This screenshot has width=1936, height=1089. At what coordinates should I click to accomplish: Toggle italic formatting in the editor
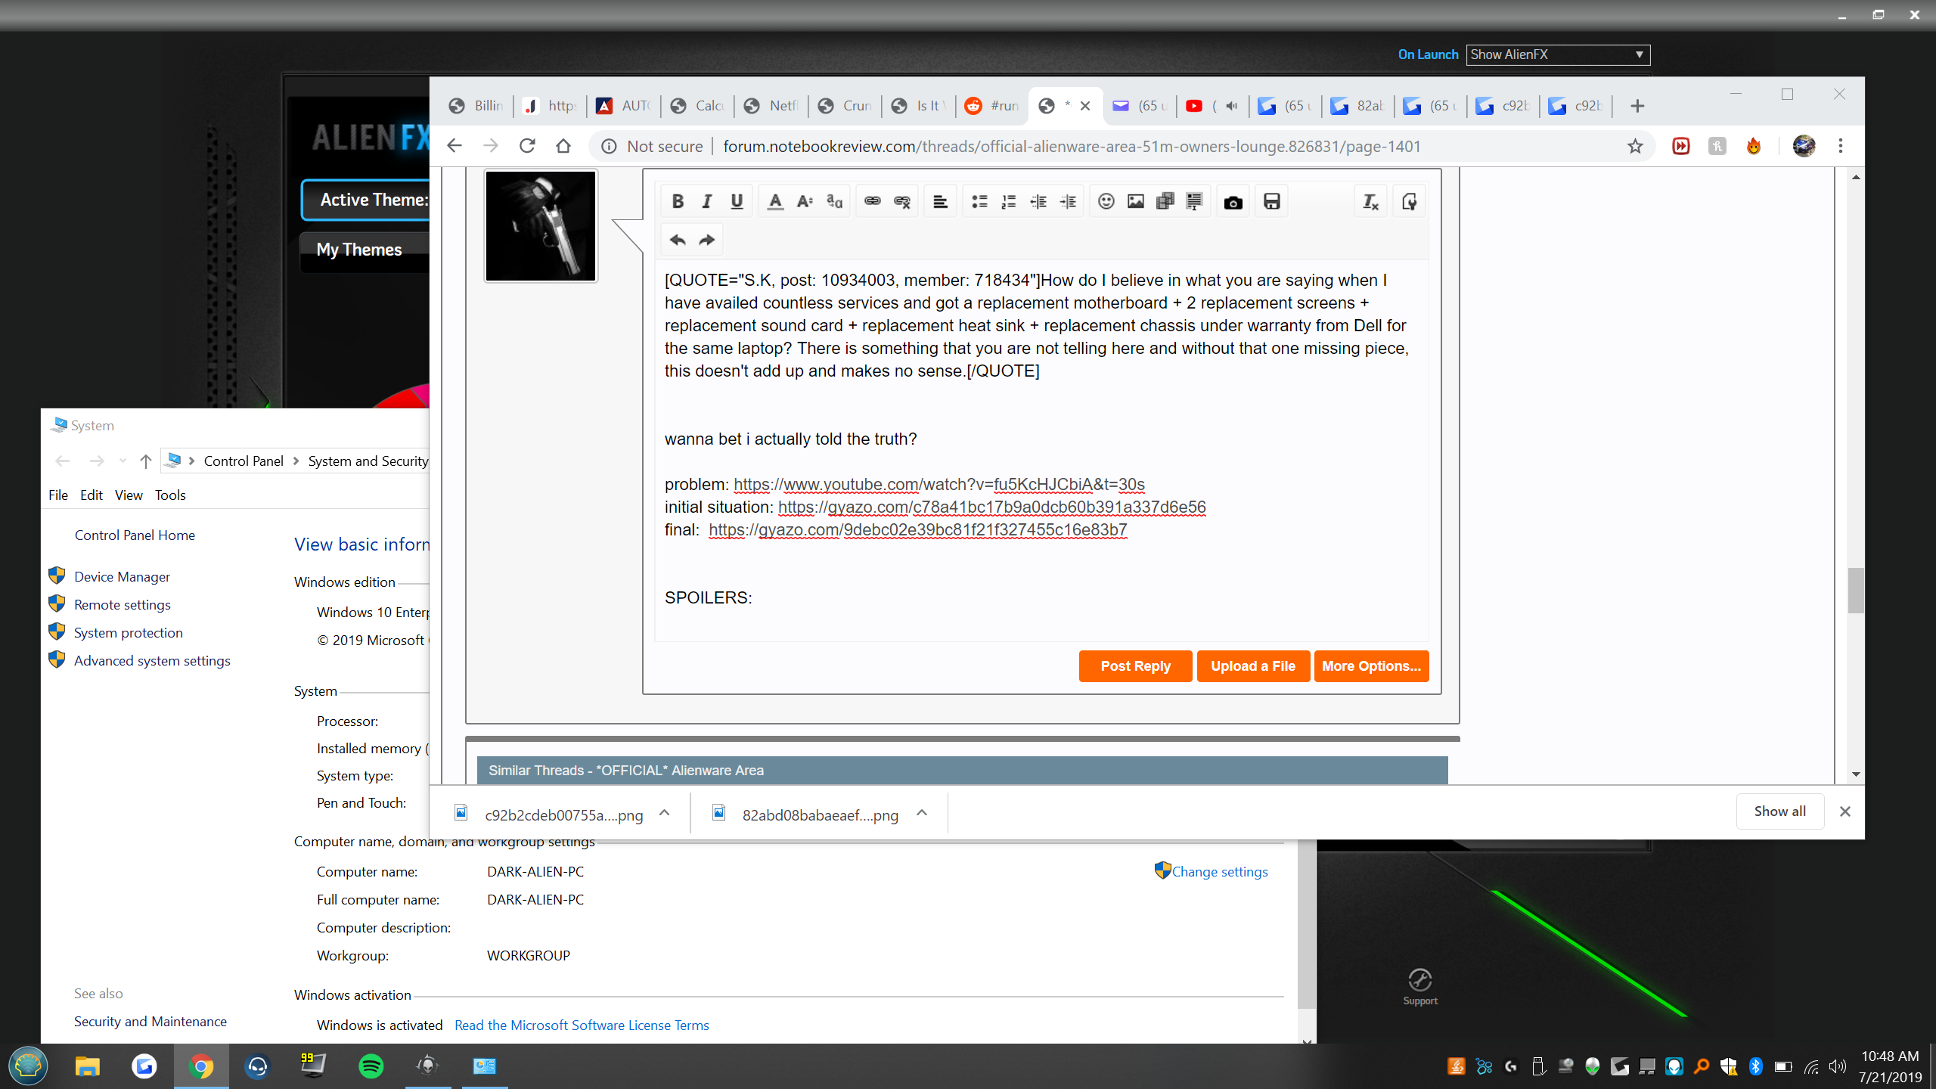707,201
